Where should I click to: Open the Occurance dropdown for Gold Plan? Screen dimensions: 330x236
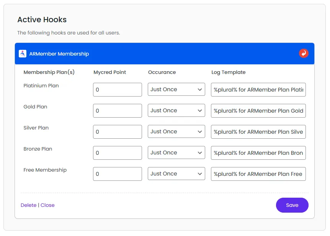176,110
